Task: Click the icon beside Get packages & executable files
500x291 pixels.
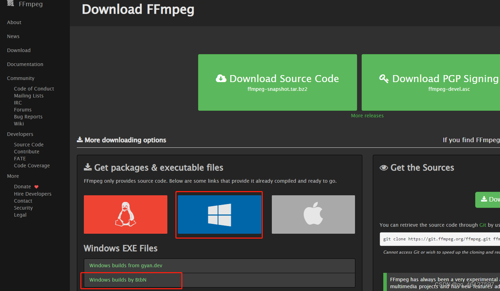Action: tap(88, 167)
